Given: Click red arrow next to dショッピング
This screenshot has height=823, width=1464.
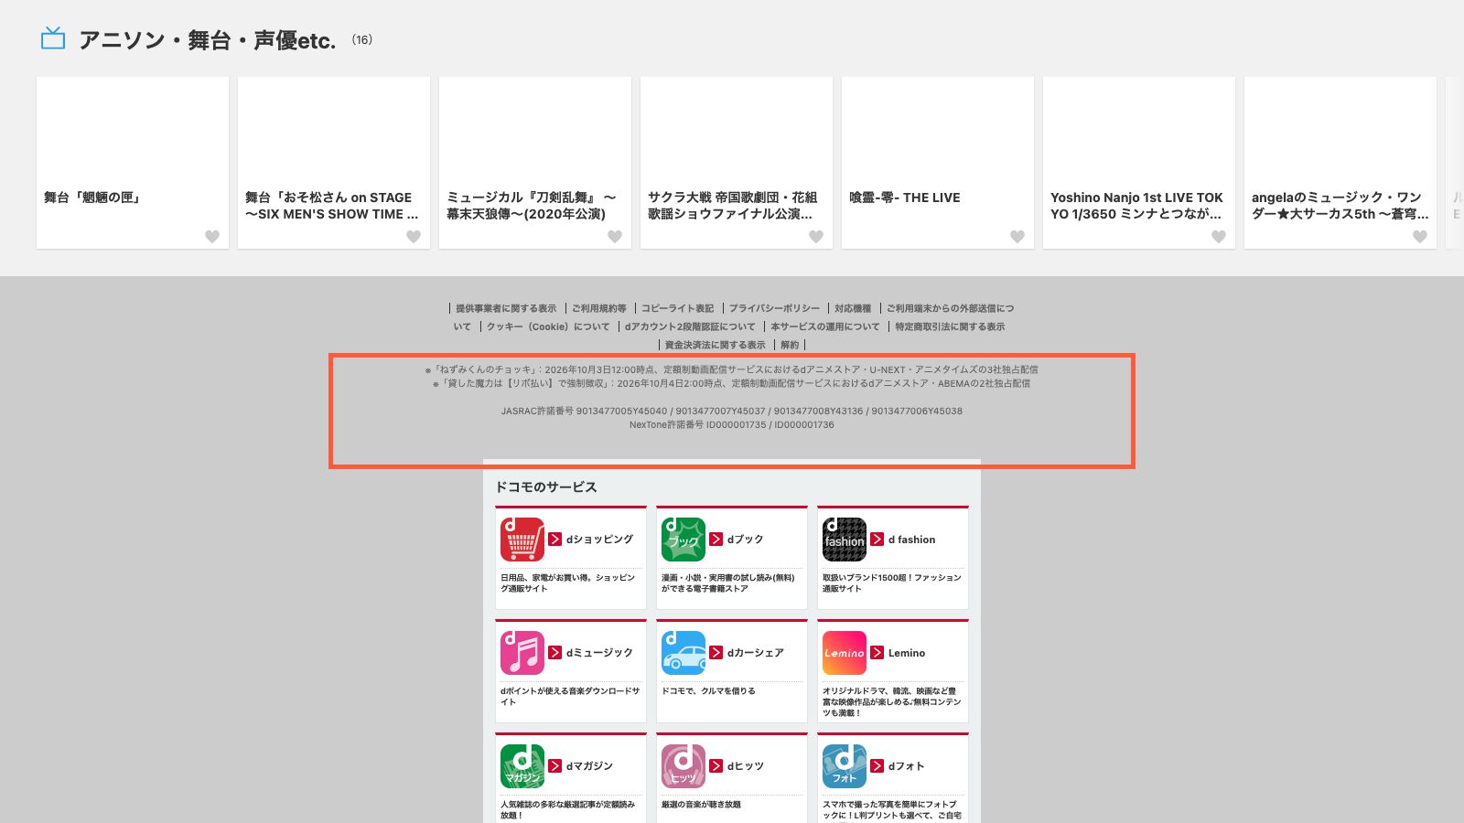Looking at the screenshot, I should [x=555, y=540].
